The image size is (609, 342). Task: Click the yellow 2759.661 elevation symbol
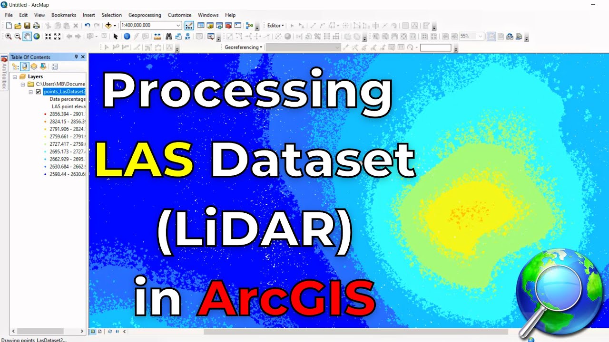click(x=45, y=136)
